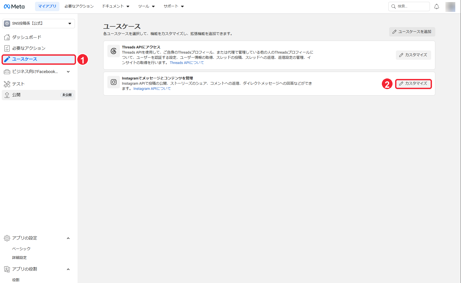Expand ビジネス向けFacebook... section
This screenshot has width=461, height=283.
coord(39,72)
